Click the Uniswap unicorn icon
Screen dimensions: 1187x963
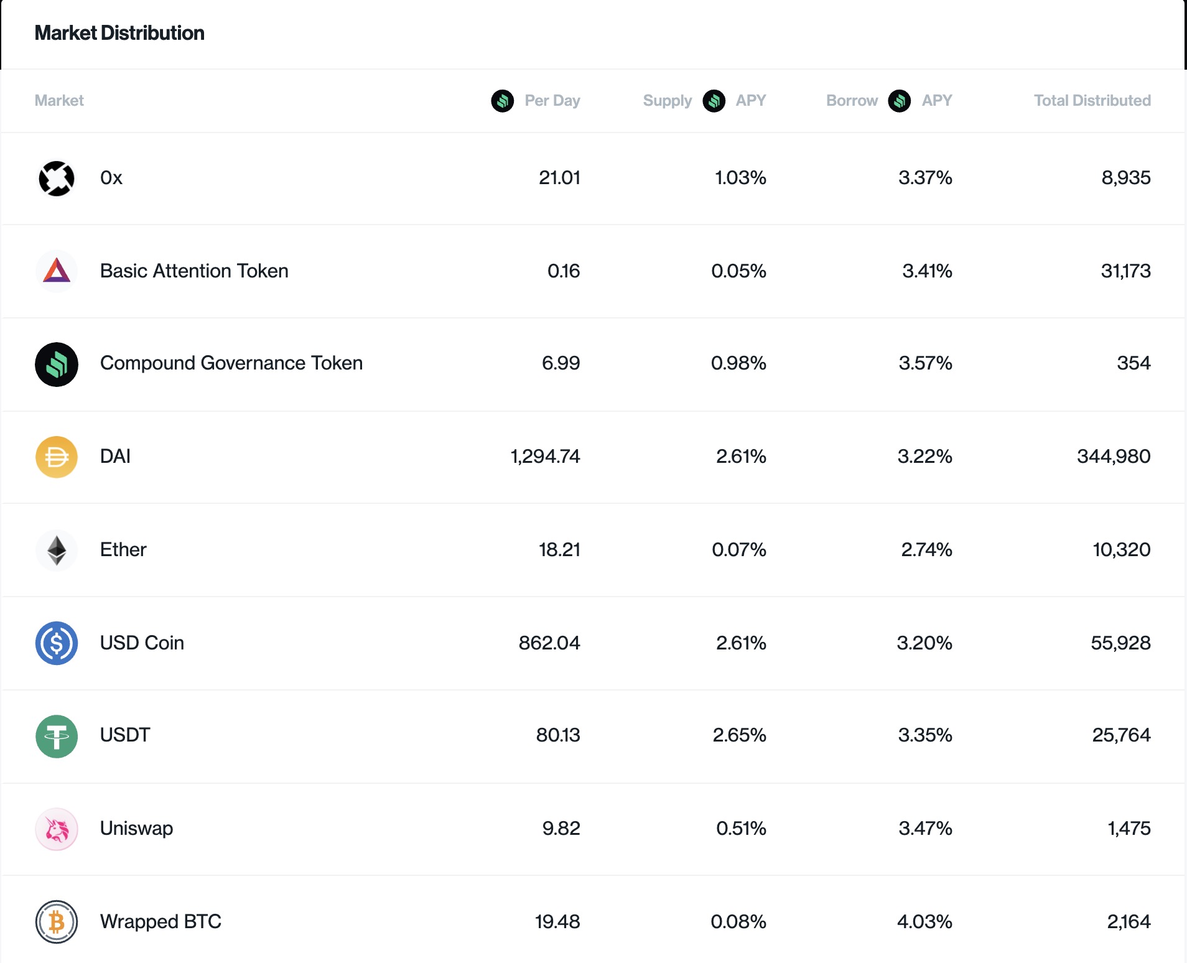click(57, 829)
